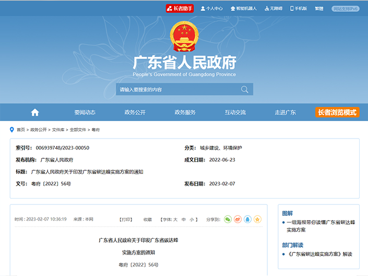This screenshot has width=368, height=276.
Task: Share to Qzone star icon
Action: [x=257, y=219]
